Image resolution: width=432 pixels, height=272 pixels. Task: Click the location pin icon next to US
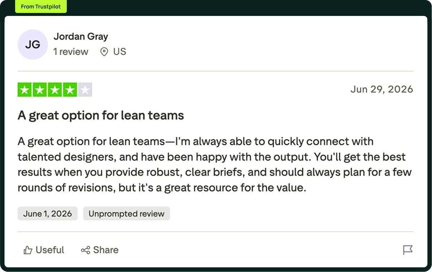pyautogui.click(x=104, y=52)
